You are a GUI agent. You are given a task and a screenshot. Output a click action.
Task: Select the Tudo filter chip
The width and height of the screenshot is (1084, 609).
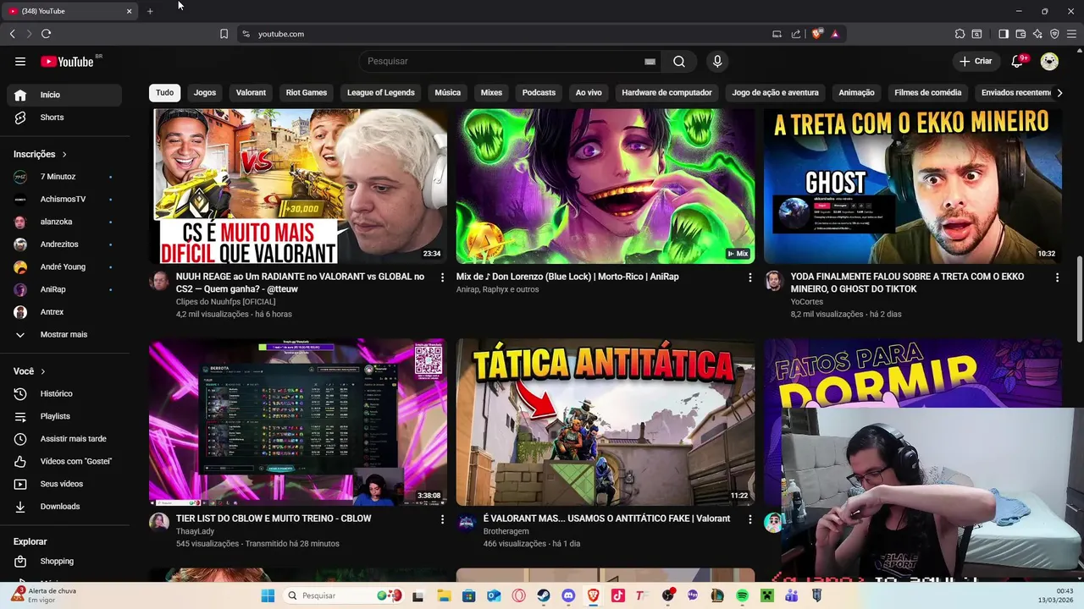click(x=164, y=92)
